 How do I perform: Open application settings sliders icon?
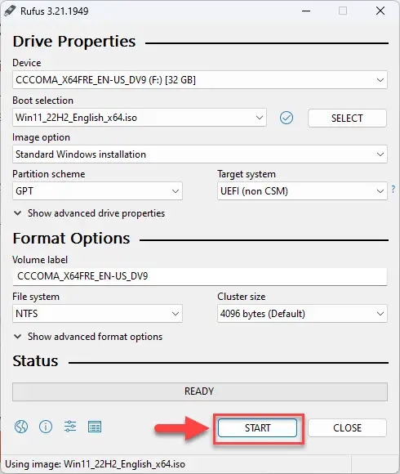coord(70,427)
